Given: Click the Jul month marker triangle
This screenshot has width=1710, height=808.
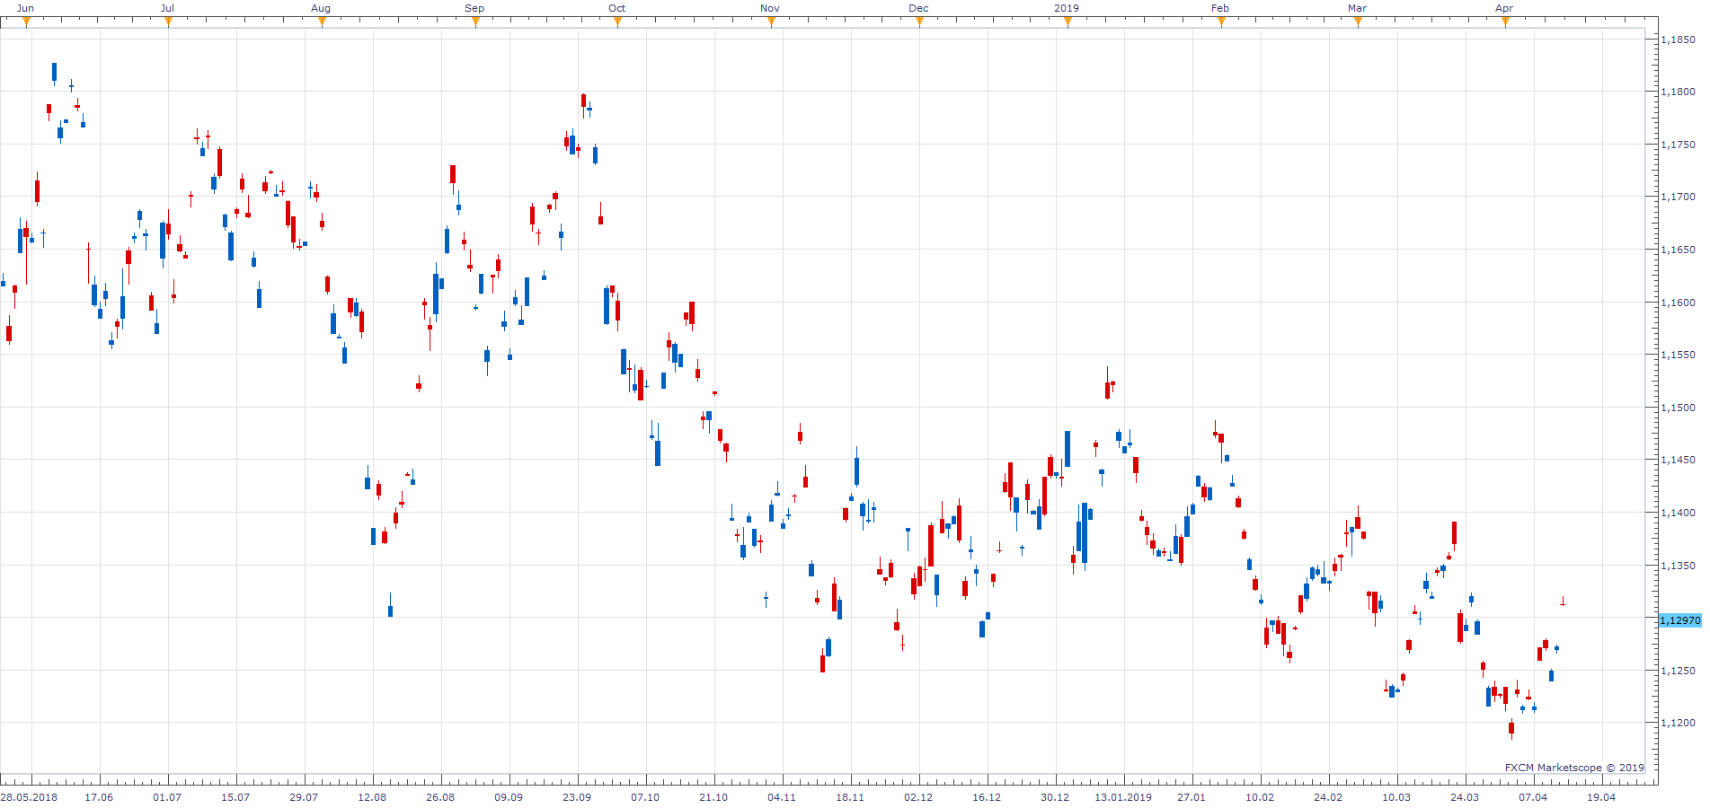Looking at the screenshot, I should [x=168, y=22].
